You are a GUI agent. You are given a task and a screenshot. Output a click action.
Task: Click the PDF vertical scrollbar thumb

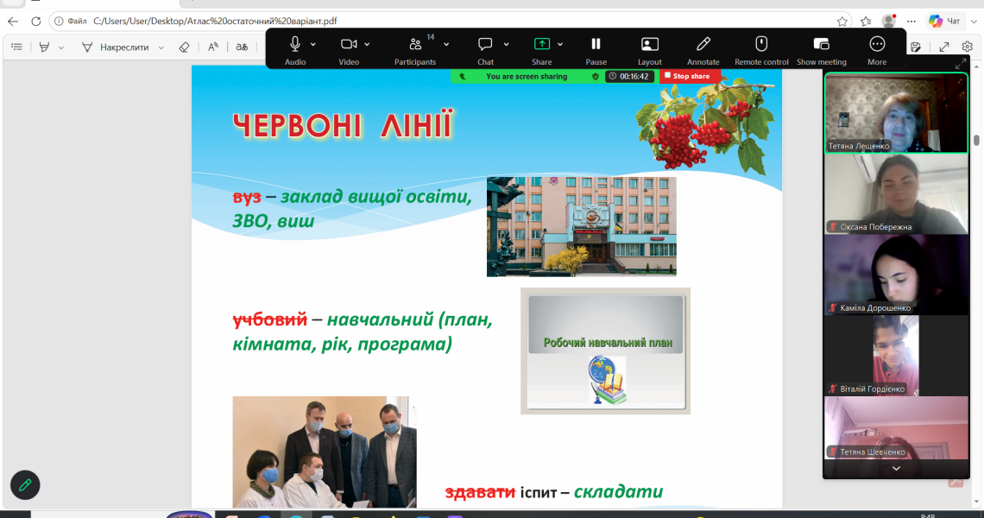(976, 141)
